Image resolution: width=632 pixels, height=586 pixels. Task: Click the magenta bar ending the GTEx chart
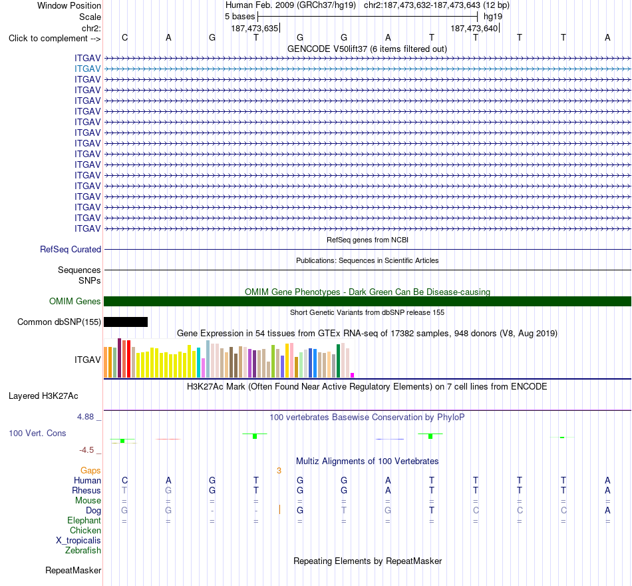[353, 376]
